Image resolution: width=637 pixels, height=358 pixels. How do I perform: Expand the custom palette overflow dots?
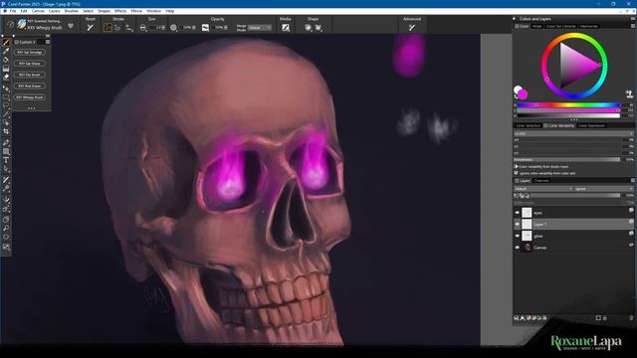point(31,108)
